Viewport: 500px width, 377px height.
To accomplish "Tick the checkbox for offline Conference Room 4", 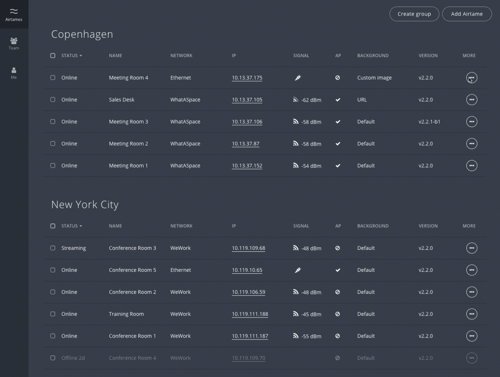I will point(53,358).
